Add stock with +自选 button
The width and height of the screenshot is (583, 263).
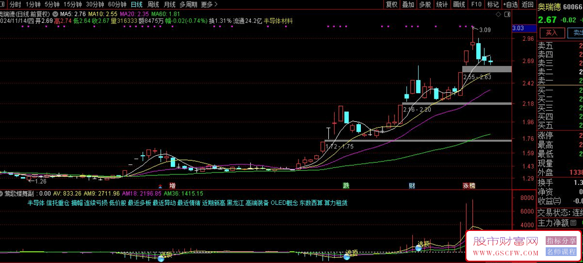(510, 5)
